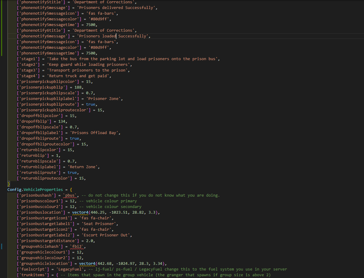
Task: Click the true value of prisonerpickupbliproute
Action: [x=91, y=104]
